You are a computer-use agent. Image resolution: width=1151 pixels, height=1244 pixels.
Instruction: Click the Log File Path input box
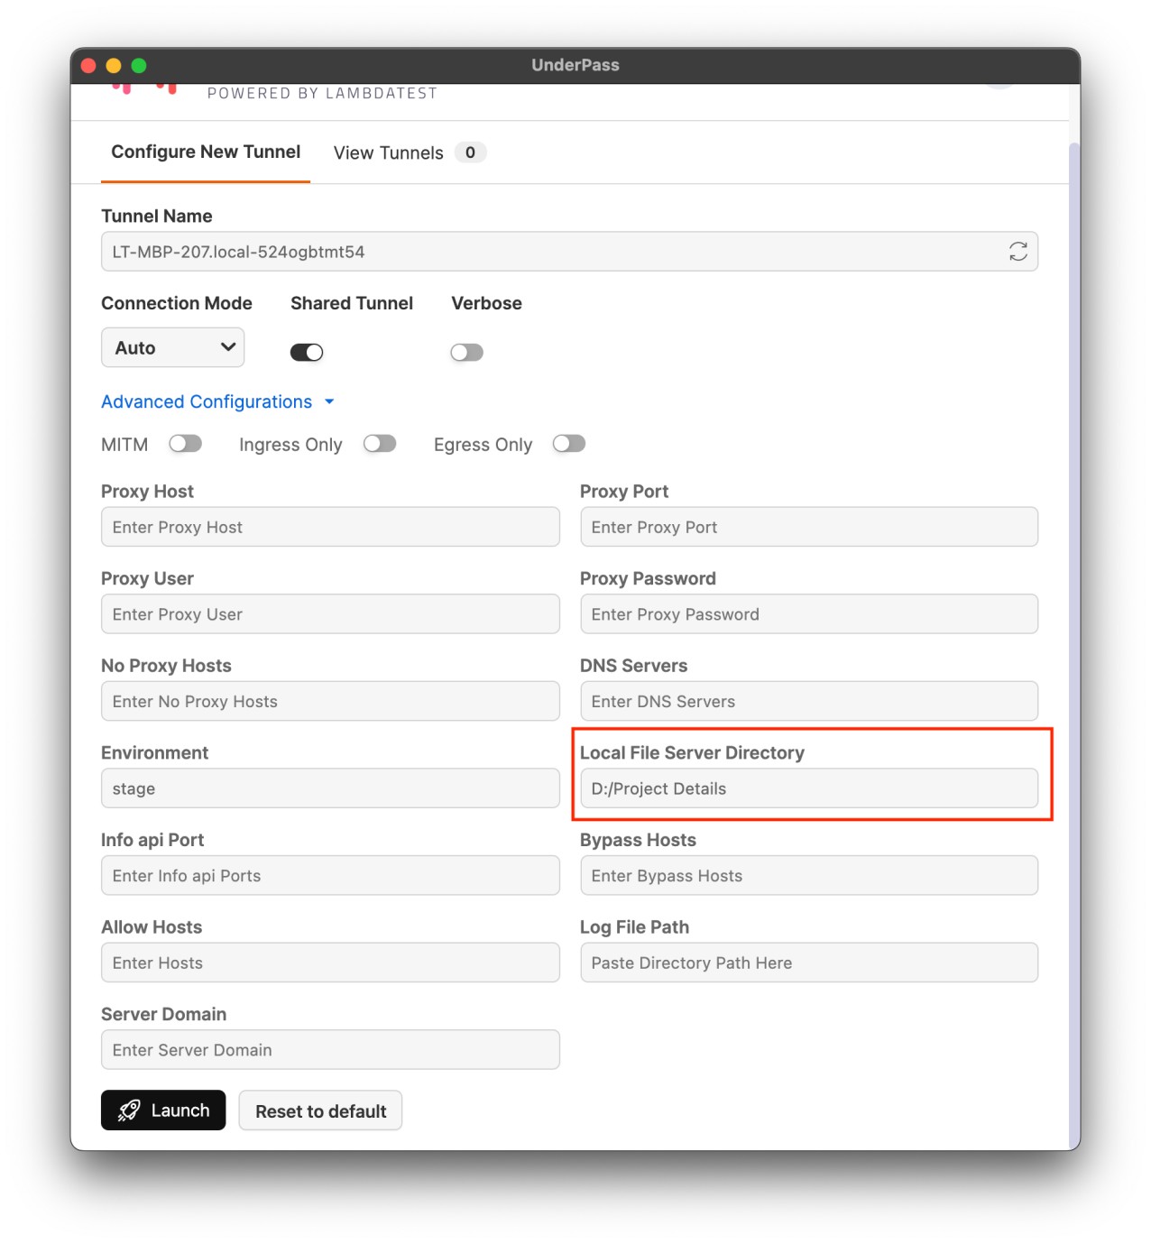pyautogui.click(x=808, y=963)
